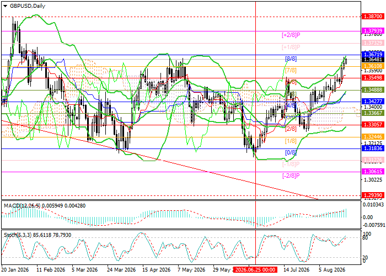Click the 7 May 2026 date label
Viewport: 386px width, 276px height.
(191, 269)
